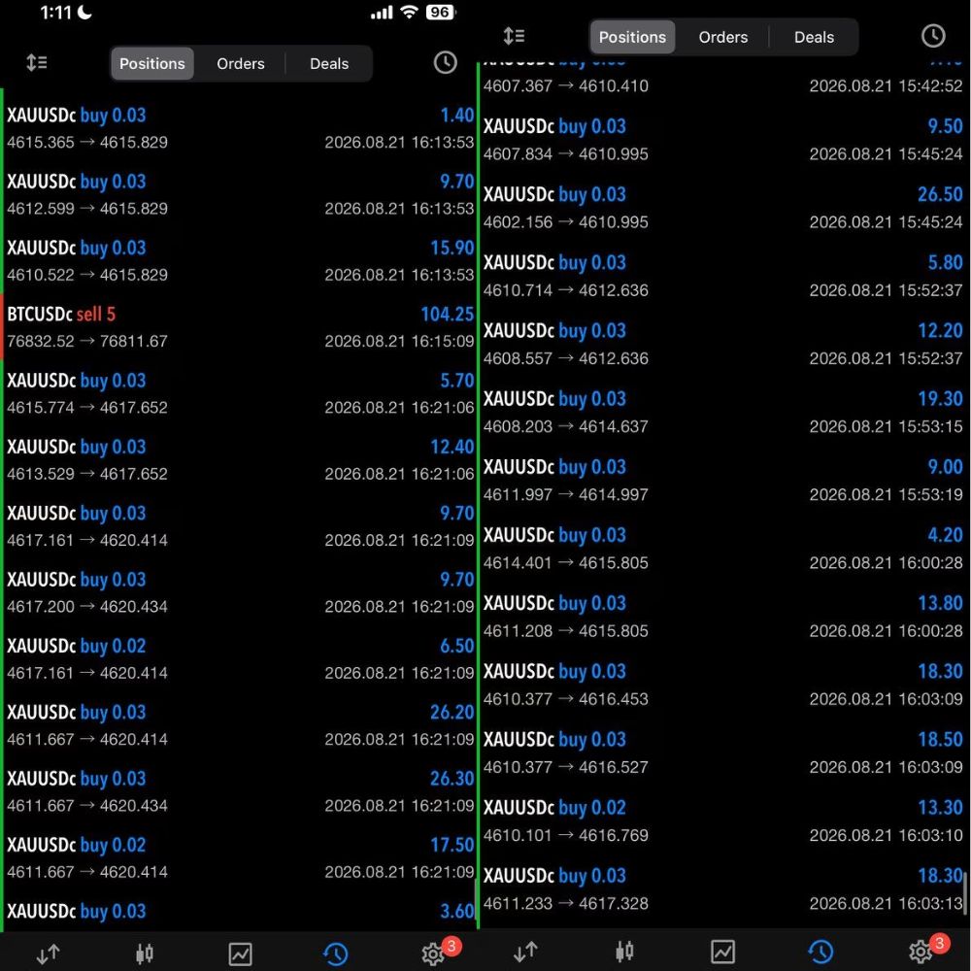This screenshot has height=971, width=971.
Task: Select row with 4617.161 buy 0.03 profit 9.70
Action: point(239,525)
